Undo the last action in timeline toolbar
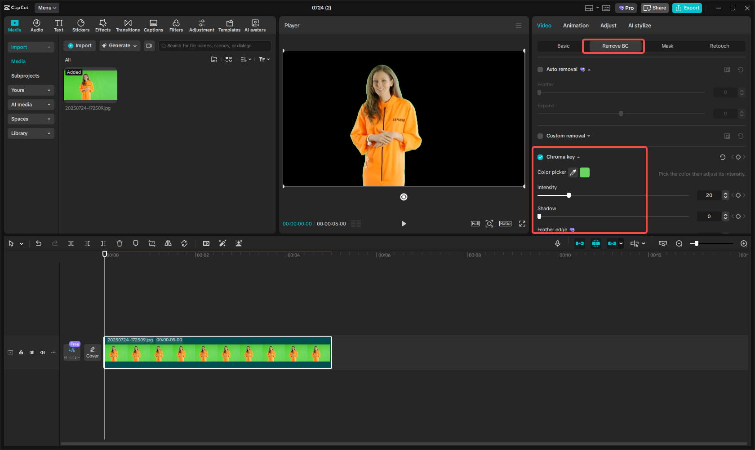The width and height of the screenshot is (755, 450). (39, 243)
